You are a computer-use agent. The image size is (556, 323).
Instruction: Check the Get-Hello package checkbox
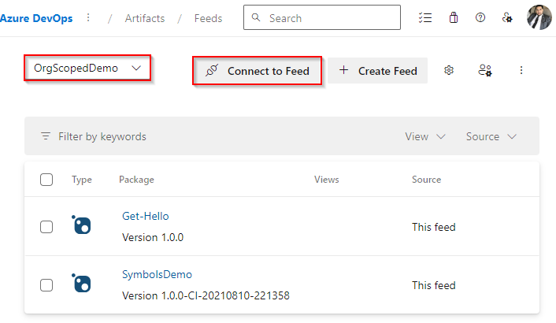(x=46, y=227)
